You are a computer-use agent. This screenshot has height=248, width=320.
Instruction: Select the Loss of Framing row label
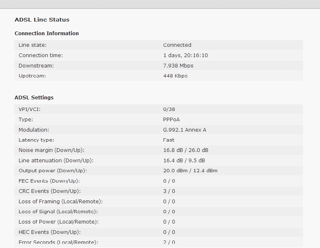(x=61, y=201)
